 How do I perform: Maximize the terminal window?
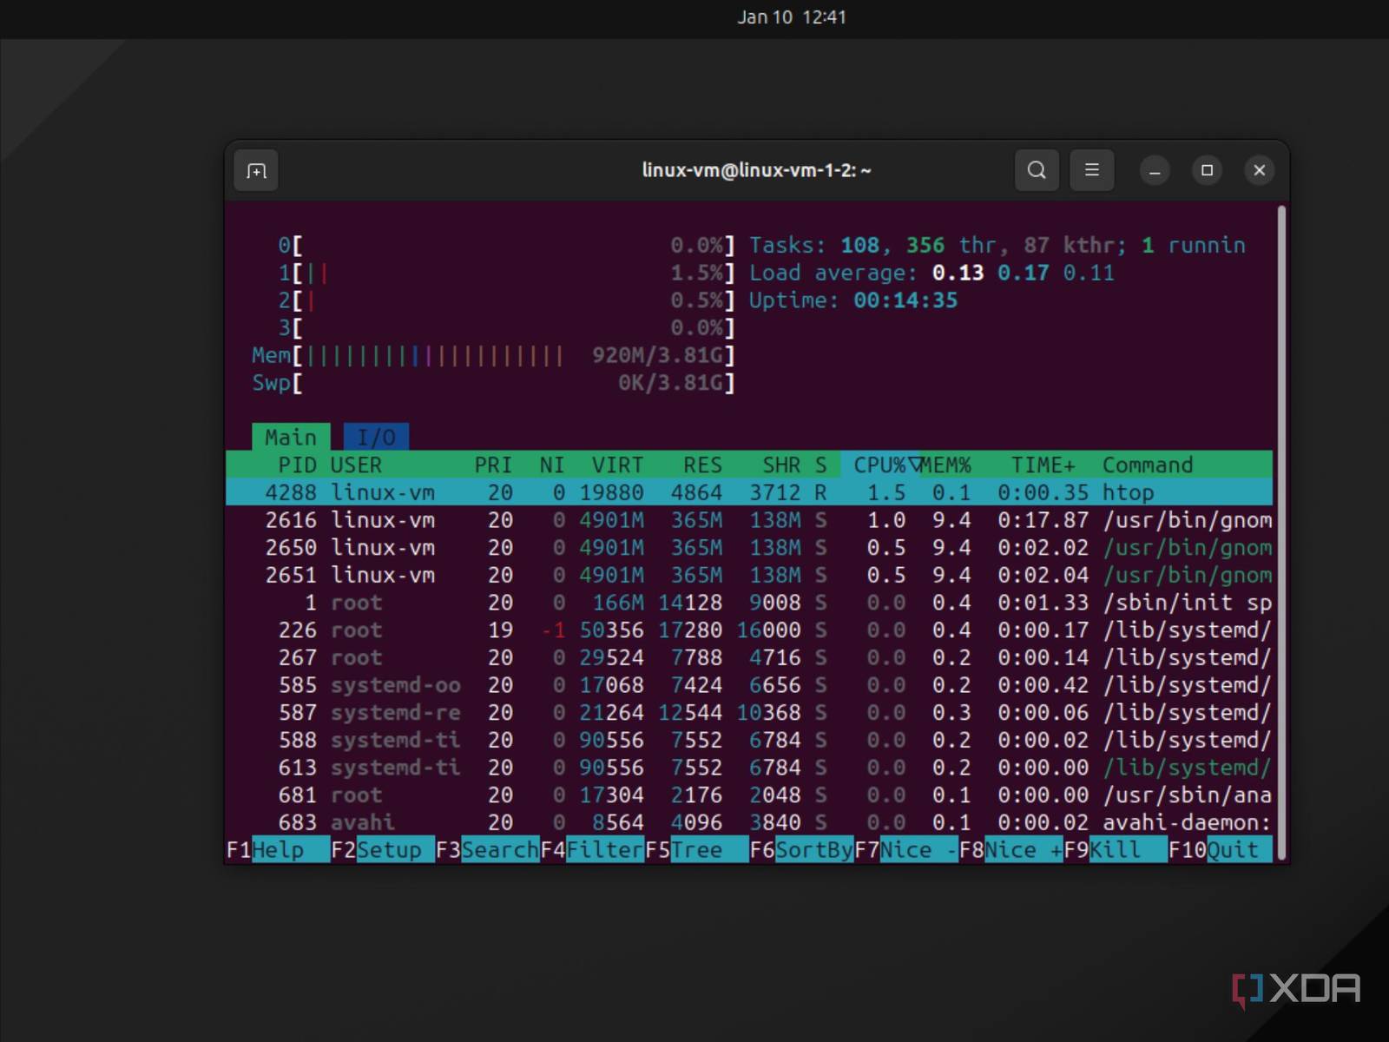coord(1207,170)
